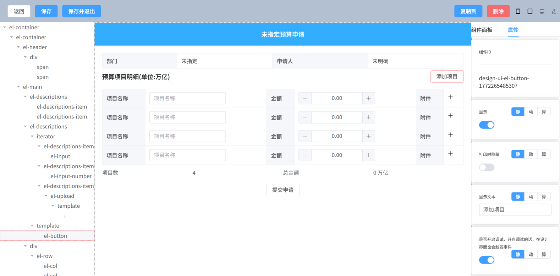
Task: Select the 属性 tab
Action: (513, 30)
